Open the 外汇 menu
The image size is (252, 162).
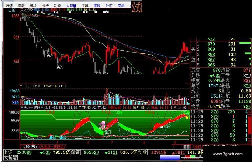pos(109,6)
